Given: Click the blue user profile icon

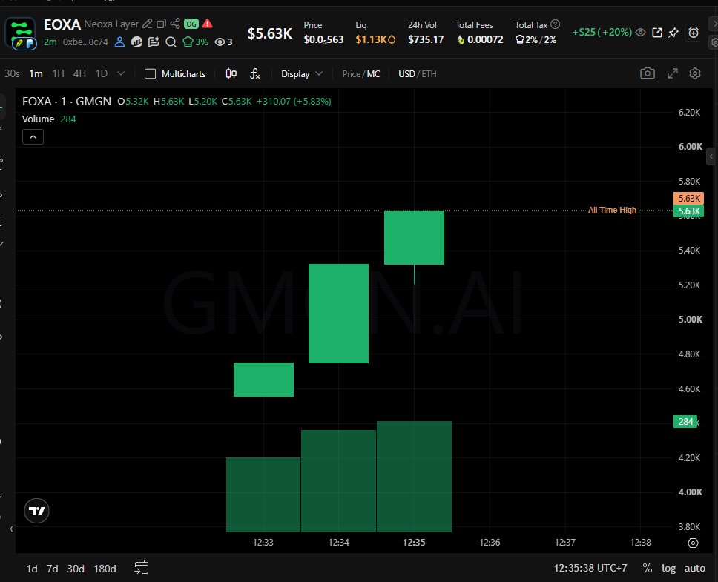Looking at the screenshot, I should coord(119,42).
